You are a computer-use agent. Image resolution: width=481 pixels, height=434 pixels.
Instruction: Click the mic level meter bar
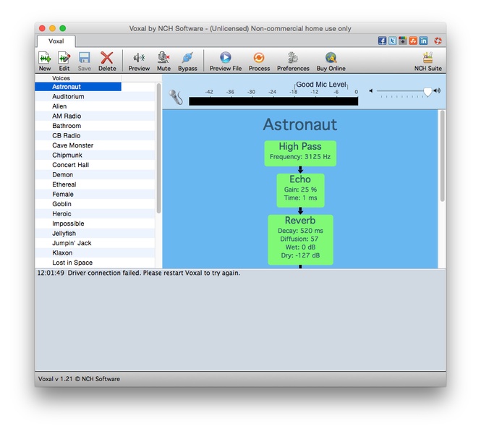point(273,101)
